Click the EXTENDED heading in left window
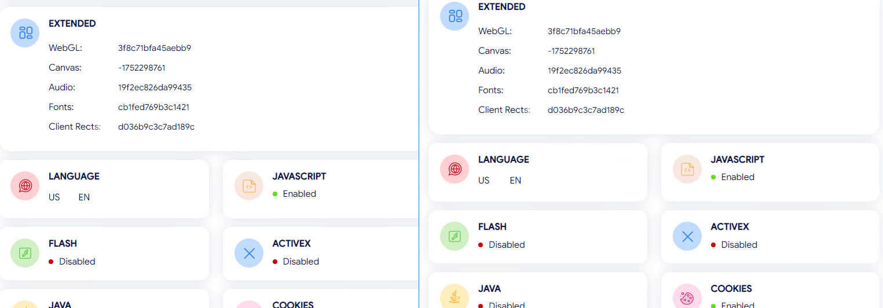Screen dimensions: 883x308 coord(72,24)
